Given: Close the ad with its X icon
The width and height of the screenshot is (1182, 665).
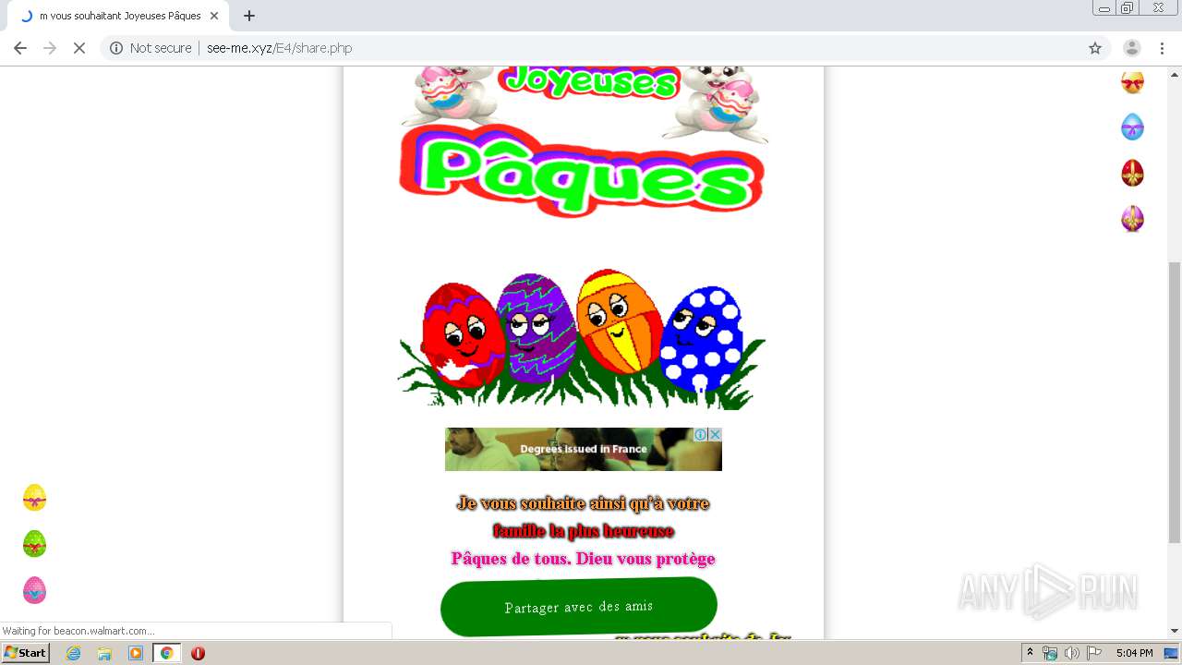Looking at the screenshot, I should [x=715, y=434].
